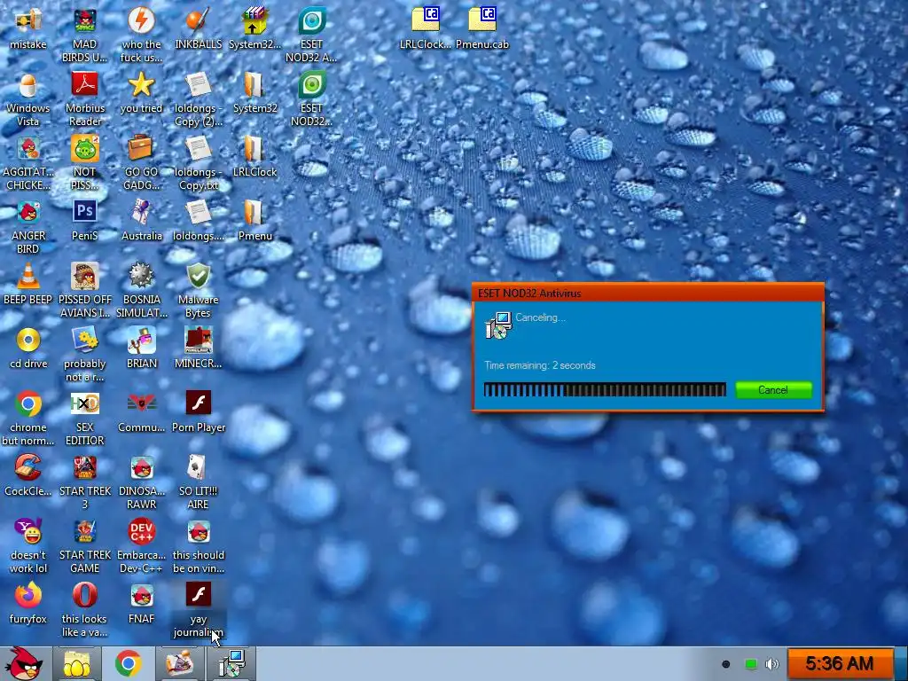Open the file explorer taskbar button

tap(76, 663)
